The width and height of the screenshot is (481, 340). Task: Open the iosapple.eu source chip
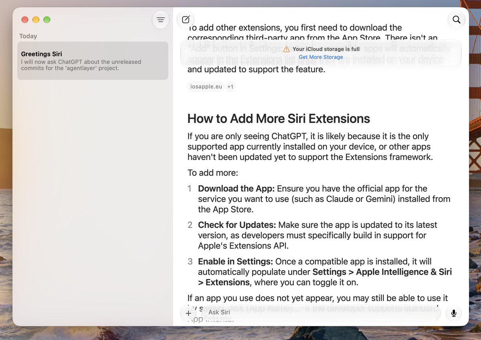[205, 87]
